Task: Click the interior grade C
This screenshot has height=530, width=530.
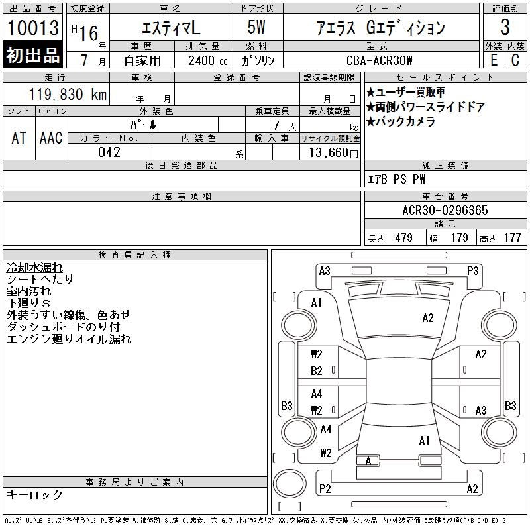Action: click(515, 60)
